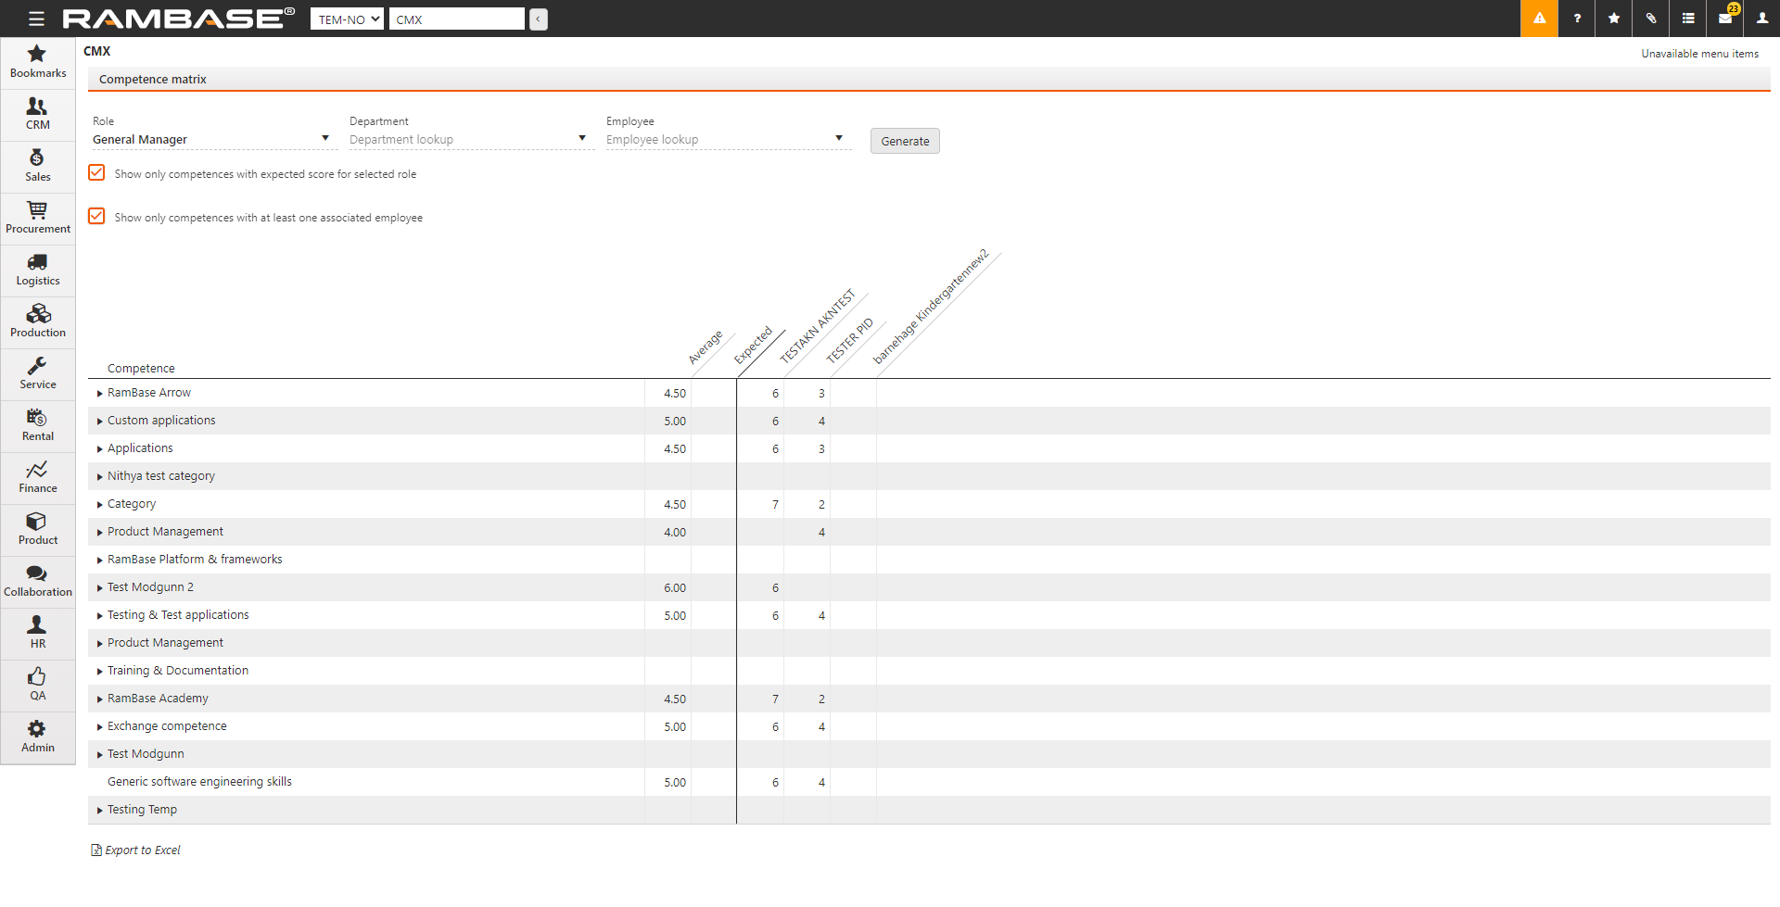The image size is (1780, 907).
Task: Open the Finance menu item
Action: pos(37,476)
